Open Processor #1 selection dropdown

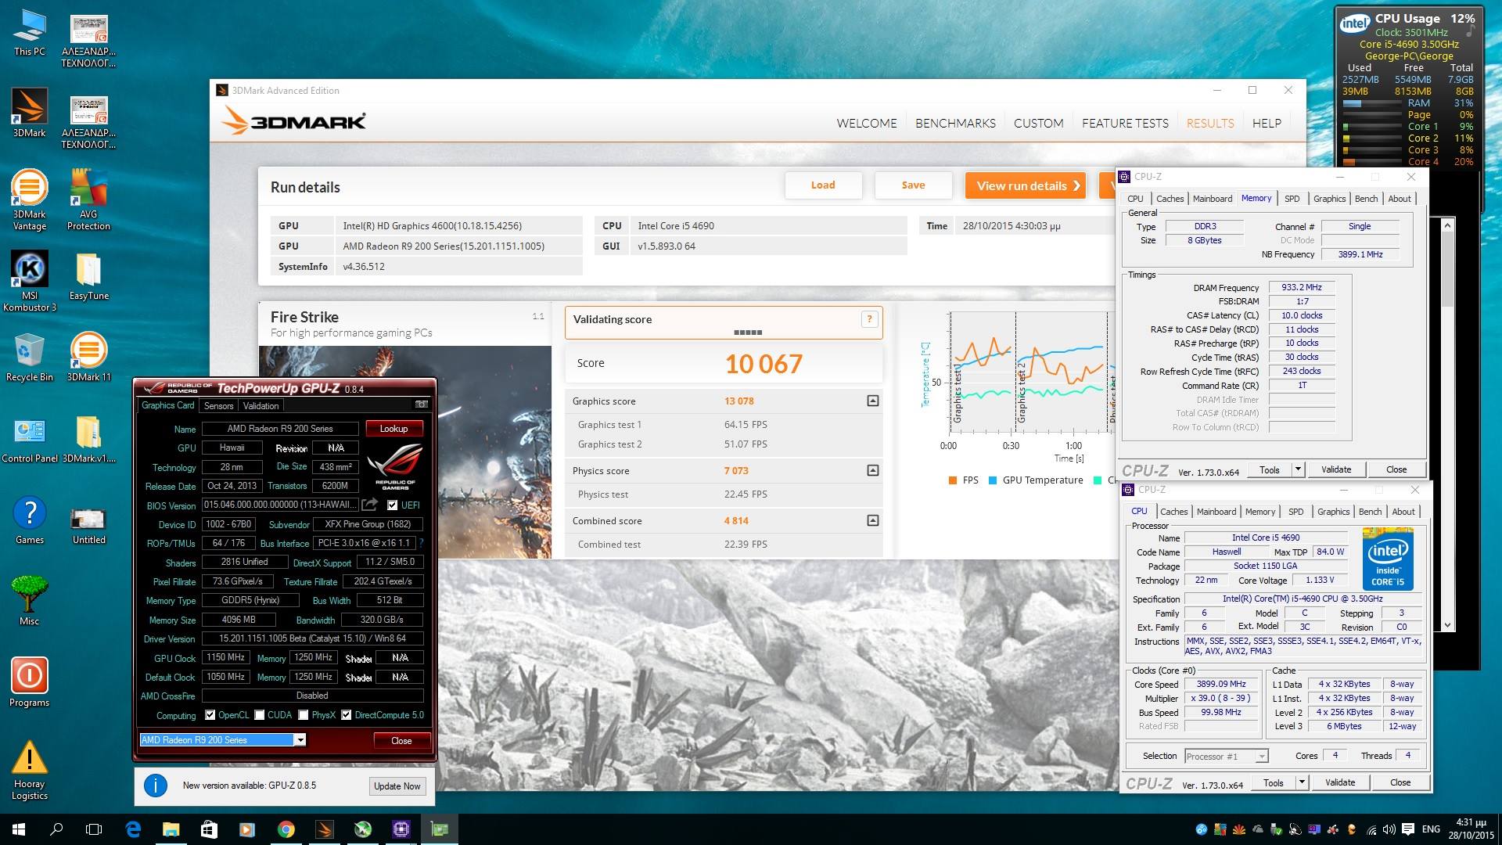[x=1261, y=756]
